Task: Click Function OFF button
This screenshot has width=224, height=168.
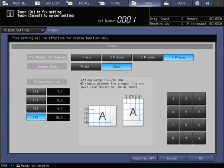Action: [x=144, y=158]
